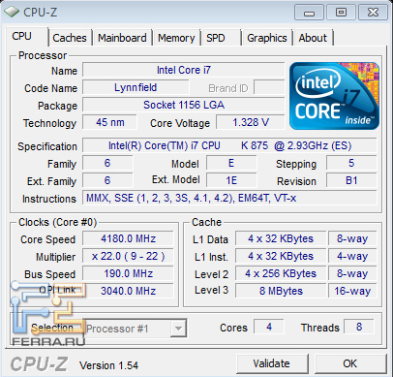Click the Intel Core i7 logo badge
This screenshot has width=393, height=377.
point(334,96)
